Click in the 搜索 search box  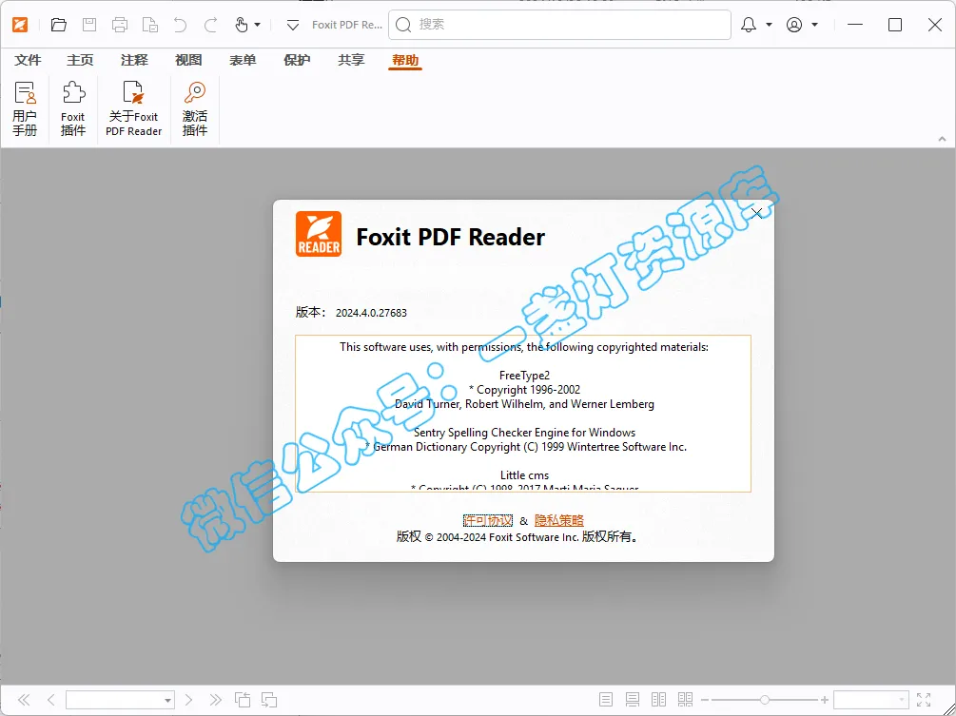pyautogui.click(x=559, y=25)
